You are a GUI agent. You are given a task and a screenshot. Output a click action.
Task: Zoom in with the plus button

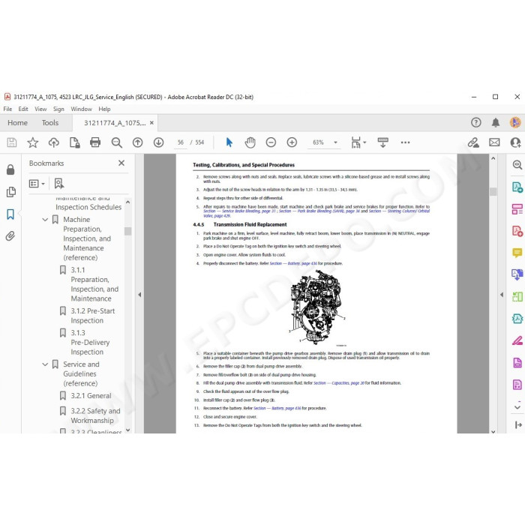292,142
